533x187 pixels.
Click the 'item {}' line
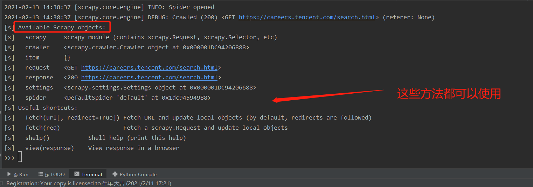click(x=37, y=57)
